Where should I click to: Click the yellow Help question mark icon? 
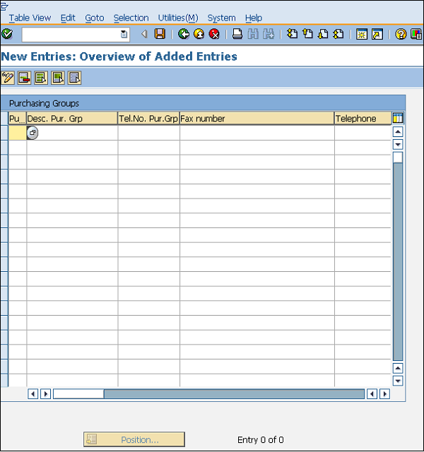[401, 34]
